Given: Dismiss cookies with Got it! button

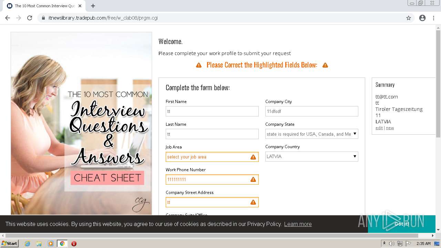Looking at the screenshot, I should tap(402, 224).
